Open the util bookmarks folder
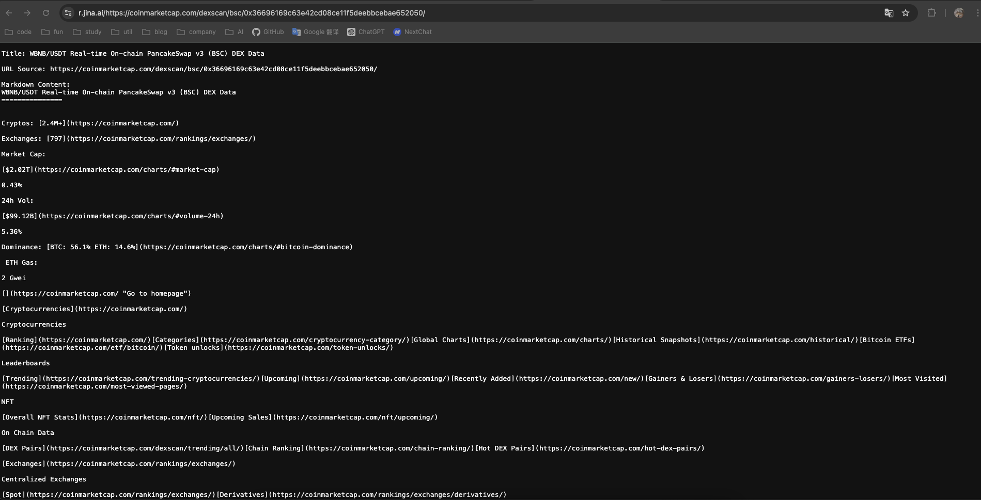This screenshot has width=981, height=500. coord(122,32)
